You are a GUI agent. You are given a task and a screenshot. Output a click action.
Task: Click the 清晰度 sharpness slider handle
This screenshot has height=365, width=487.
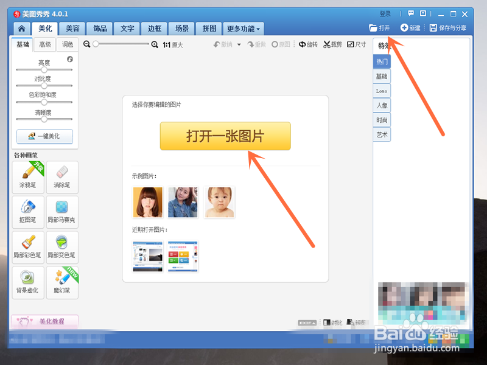[44, 119]
